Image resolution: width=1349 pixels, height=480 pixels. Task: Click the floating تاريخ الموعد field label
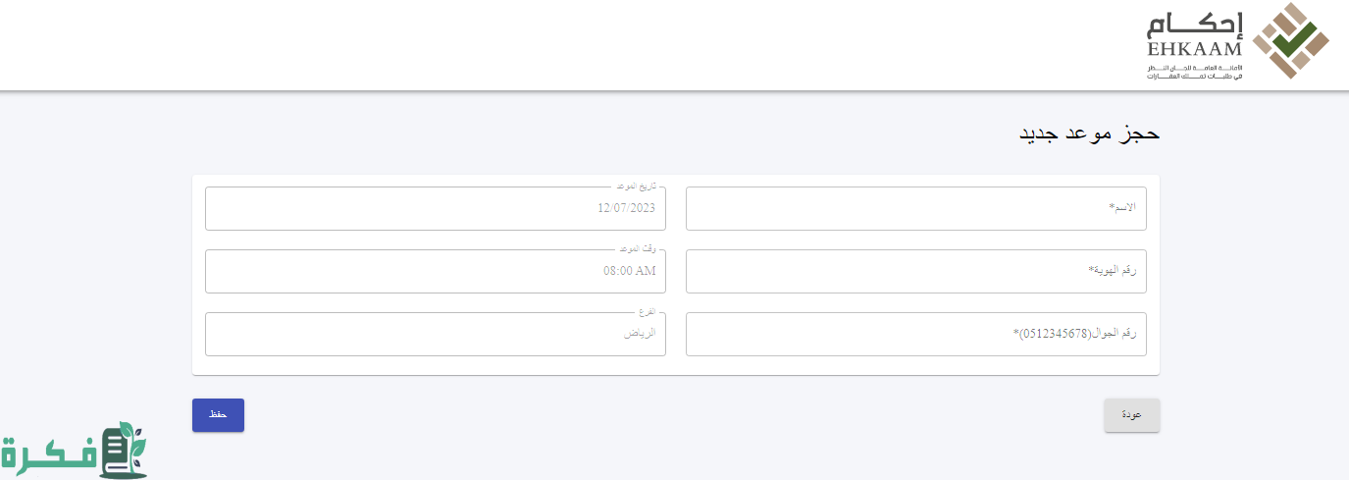coord(636,187)
